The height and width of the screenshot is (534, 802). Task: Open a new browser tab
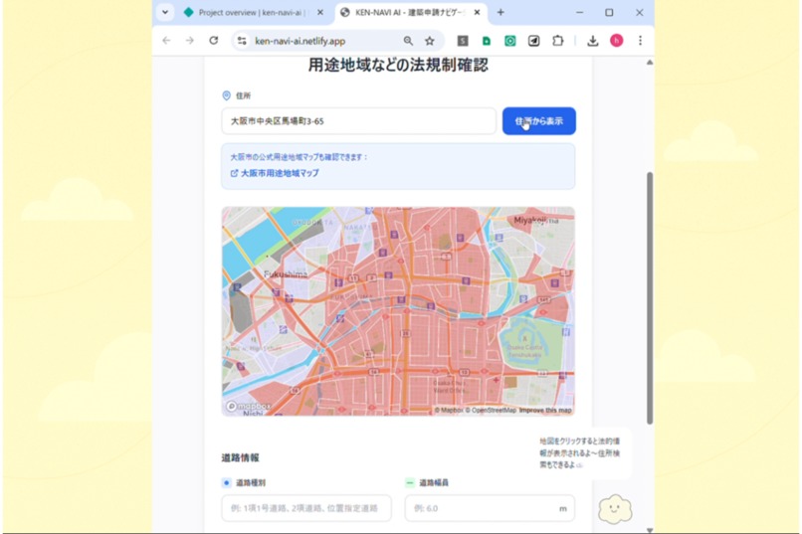501,12
